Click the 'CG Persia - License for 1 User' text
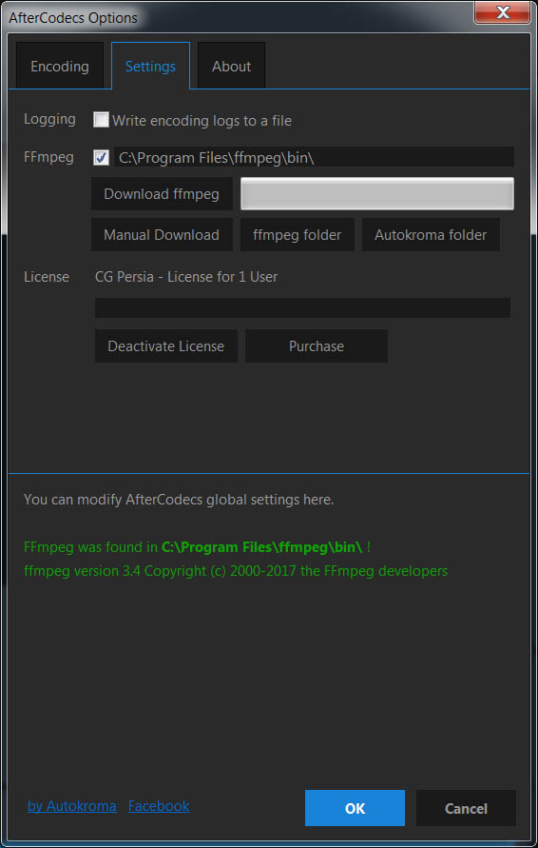This screenshot has width=538, height=848. [186, 277]
